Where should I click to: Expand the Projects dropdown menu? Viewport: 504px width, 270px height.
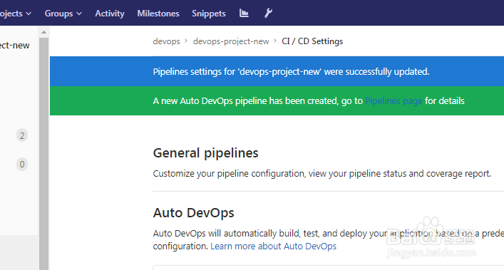(16, 14)
